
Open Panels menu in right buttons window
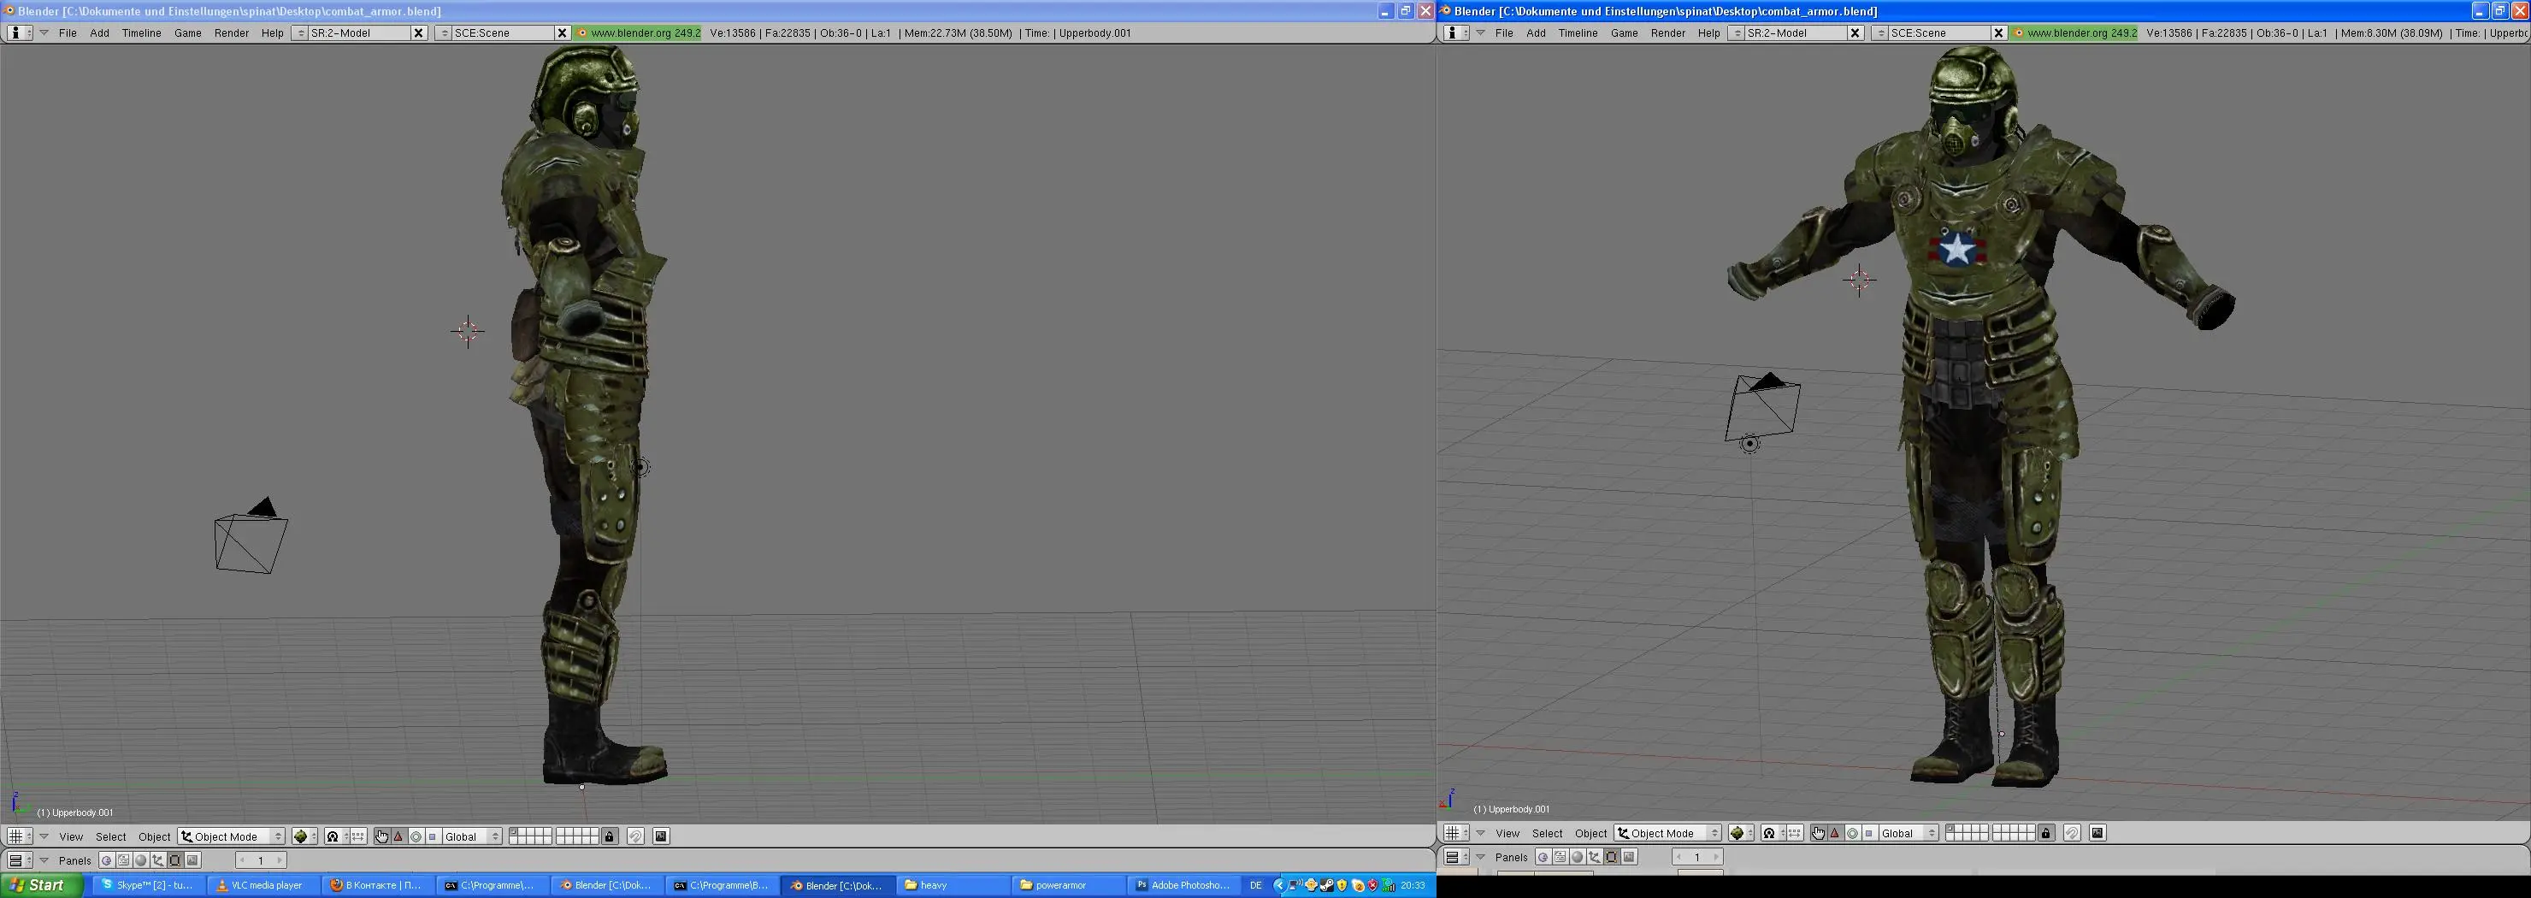1511,857
